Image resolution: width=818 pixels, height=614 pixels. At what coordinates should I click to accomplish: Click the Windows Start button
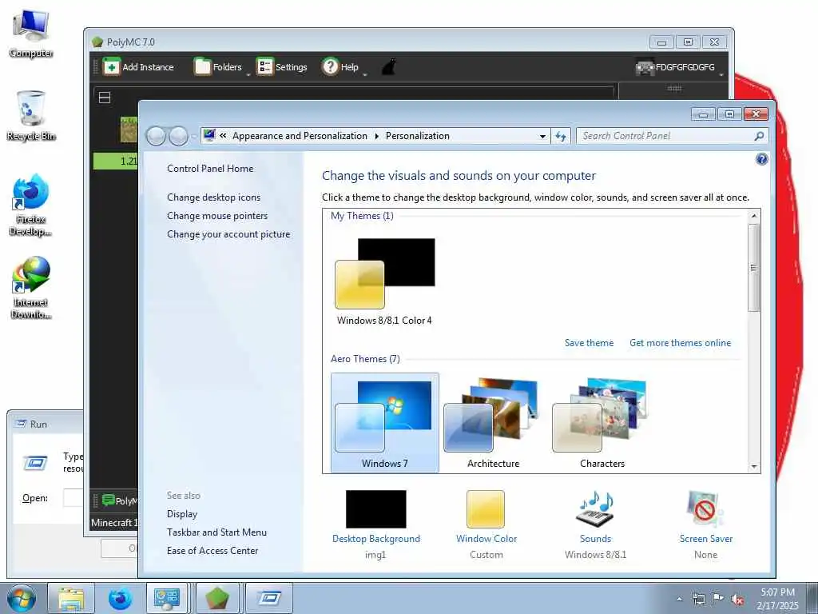pos(22,598)
